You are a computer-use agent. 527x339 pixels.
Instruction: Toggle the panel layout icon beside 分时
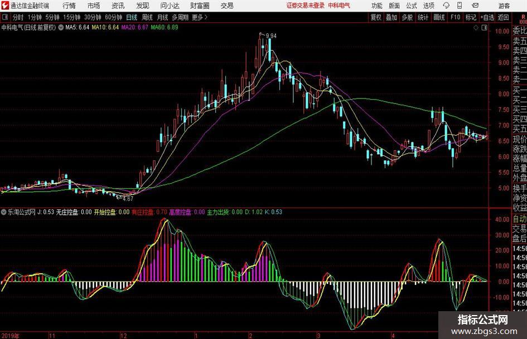pos(4,17)
